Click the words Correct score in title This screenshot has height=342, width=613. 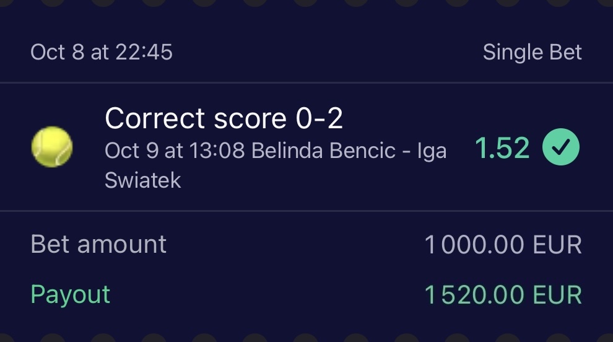[196, 118]
